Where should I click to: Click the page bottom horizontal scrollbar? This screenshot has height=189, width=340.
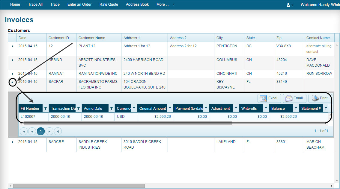click(79, 186)
